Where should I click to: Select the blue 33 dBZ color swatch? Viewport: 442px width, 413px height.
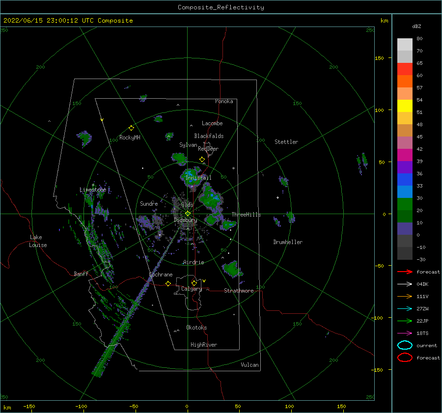[x=405, y=192]
